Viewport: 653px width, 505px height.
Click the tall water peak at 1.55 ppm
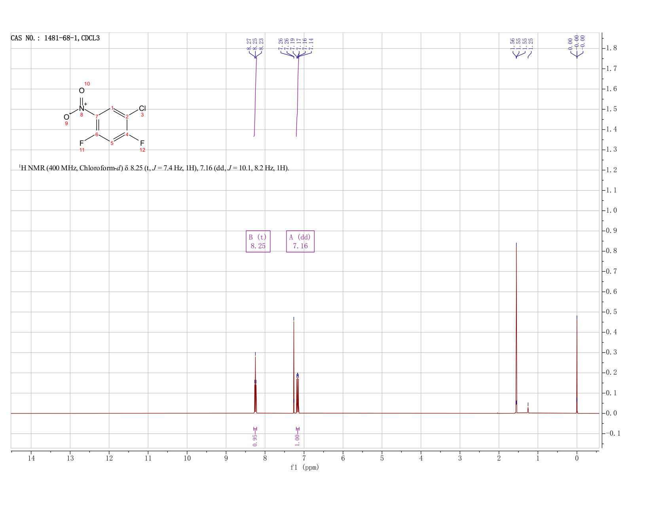tap(516, 329)
